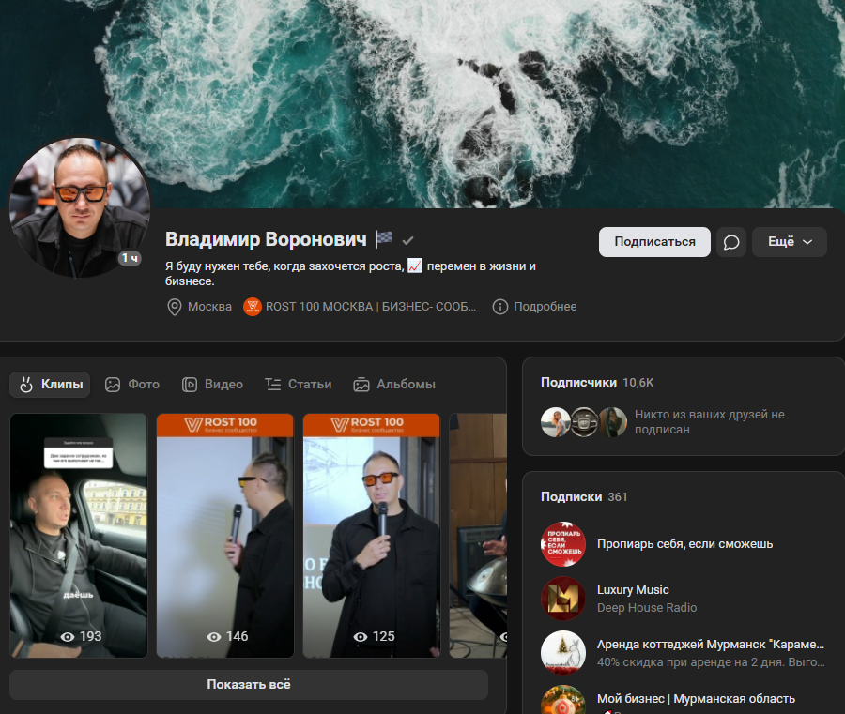The height and width of the screenshot is (714, 845).
Task: Switch to the Статьи tab
Action: click(x=298, y=384)
